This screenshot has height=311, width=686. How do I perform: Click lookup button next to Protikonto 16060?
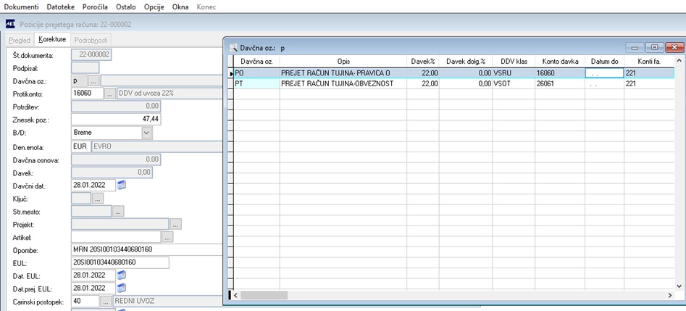point(111,94)
